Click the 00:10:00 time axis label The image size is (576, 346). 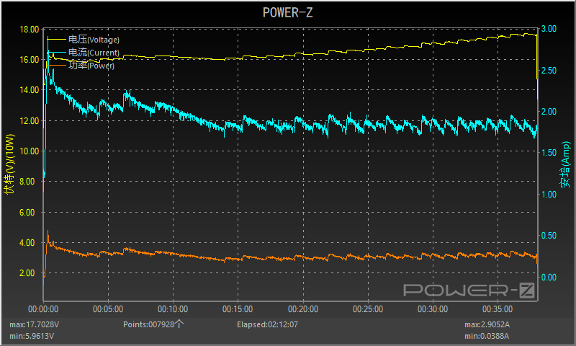coord(173,309)
